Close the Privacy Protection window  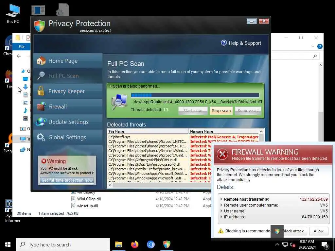point(264,21)
